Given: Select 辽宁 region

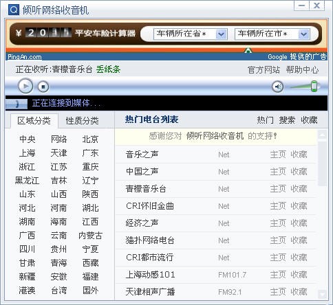Looking at the screenshot, I should click(90, 181).
